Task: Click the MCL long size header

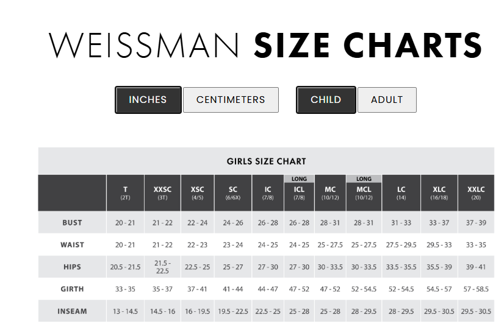Action: click(x=364, y=193)
